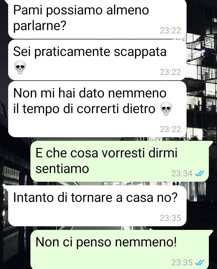This screenshot has width=217, height=269.
Task: Tap the skull emoji after 'correrti dietro'
Action: pos(166,109)
